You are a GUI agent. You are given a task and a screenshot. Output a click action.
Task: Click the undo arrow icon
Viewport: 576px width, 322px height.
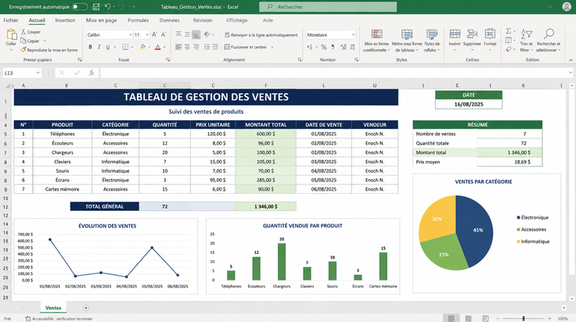pyautogui.click(x=108, y=6)
